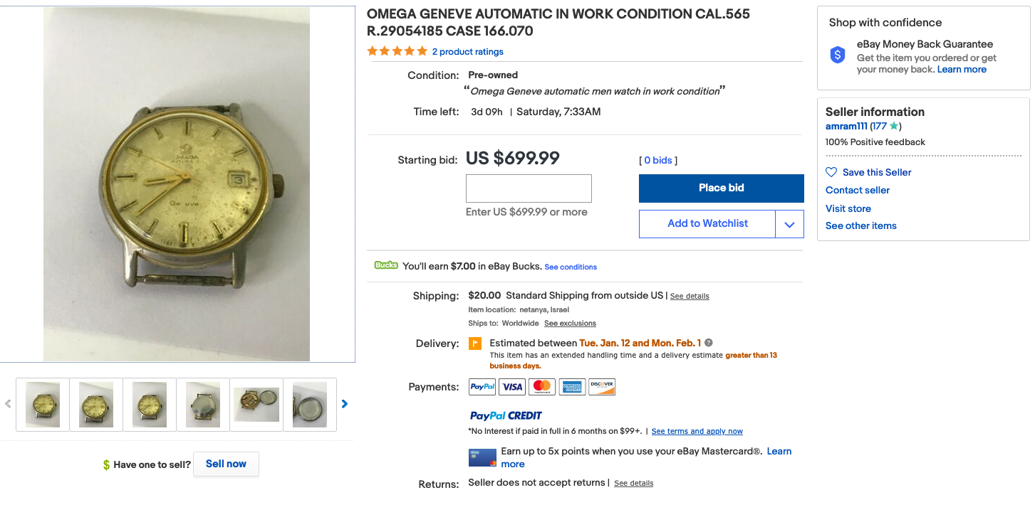Click the five-star rating icons

tap(397, 51)
